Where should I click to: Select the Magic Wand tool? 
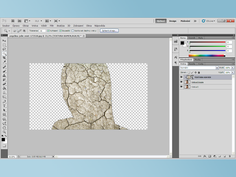click(4, 54)
